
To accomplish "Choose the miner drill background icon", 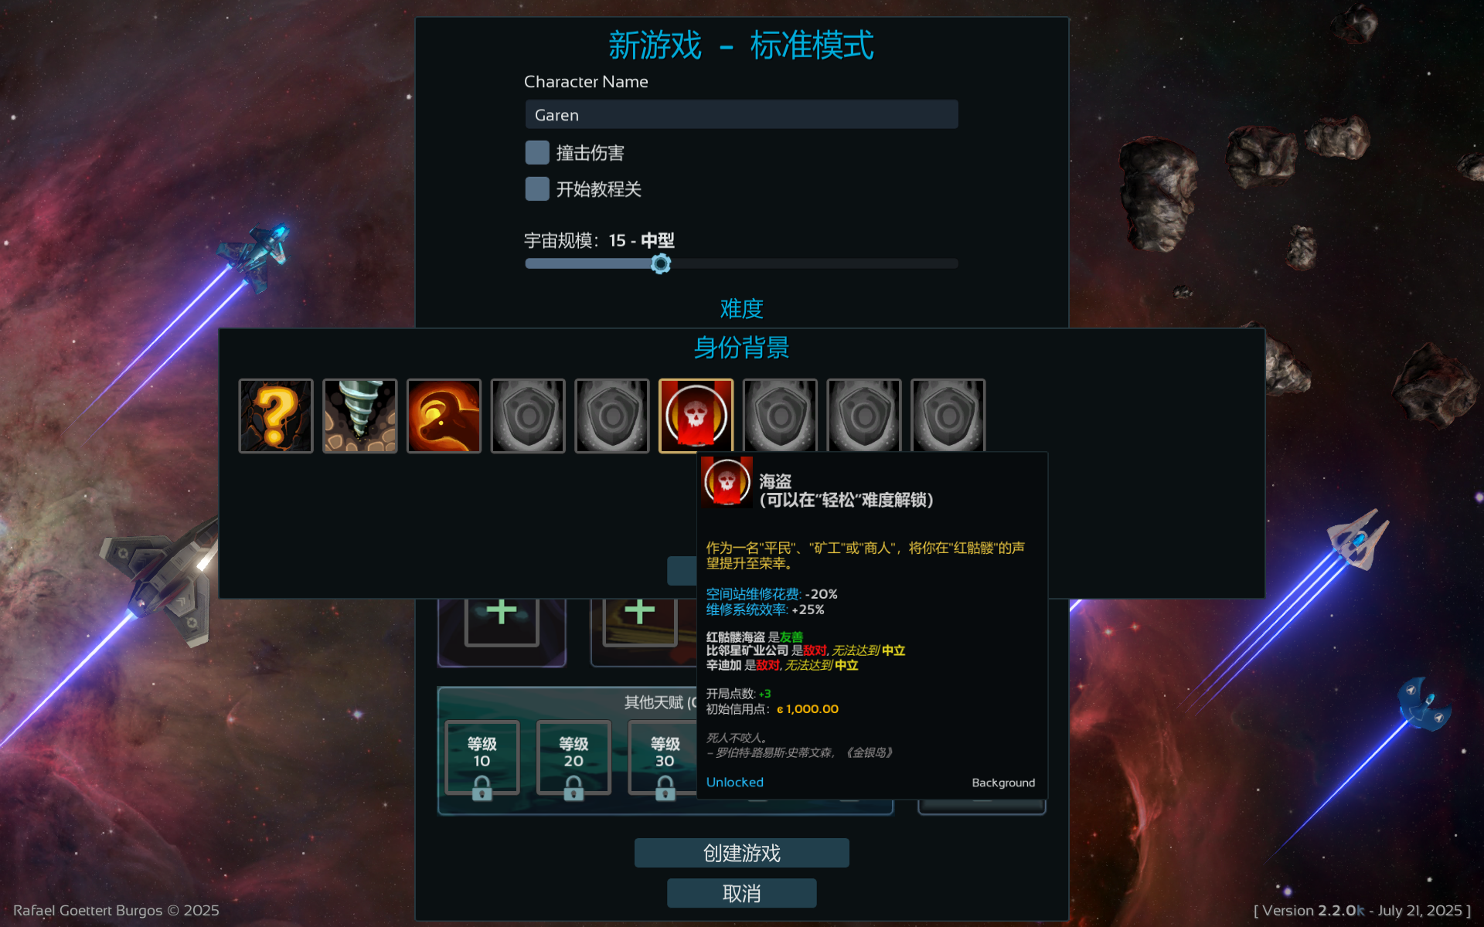I will [360, 416].
